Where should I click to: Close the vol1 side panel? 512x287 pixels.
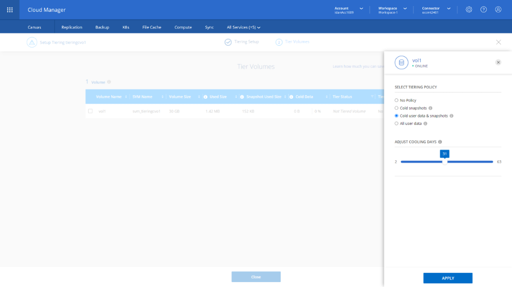498,62
